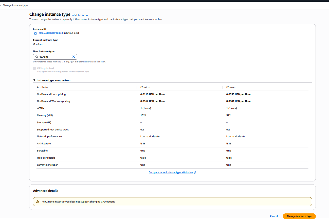Toggle the EBS-optimized checkbox
Screen dimensions: 329x219
pos(34,69)
